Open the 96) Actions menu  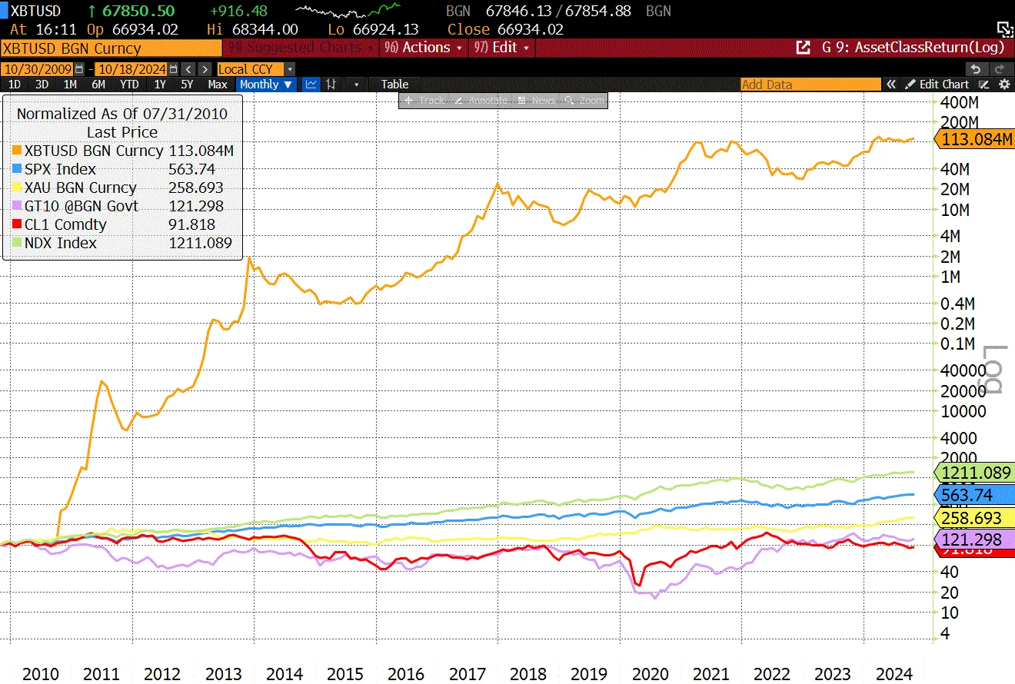coord(421,47)
